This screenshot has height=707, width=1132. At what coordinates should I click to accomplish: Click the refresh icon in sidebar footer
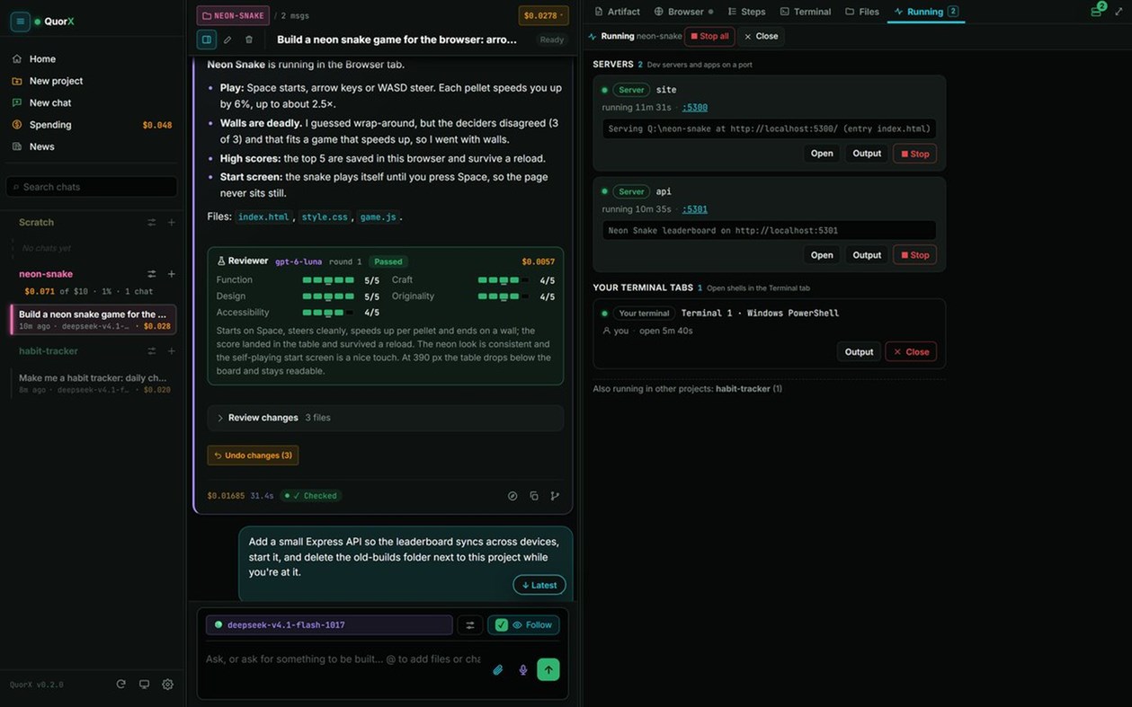coord(120,685)
